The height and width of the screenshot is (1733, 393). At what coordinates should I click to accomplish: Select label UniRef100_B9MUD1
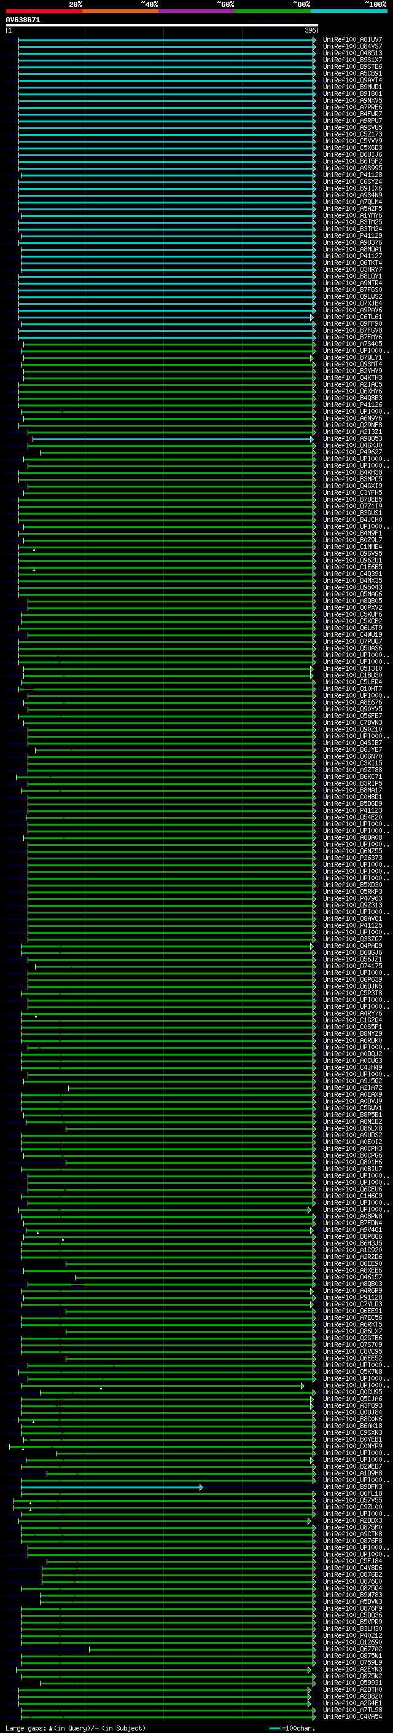[352, 87]
